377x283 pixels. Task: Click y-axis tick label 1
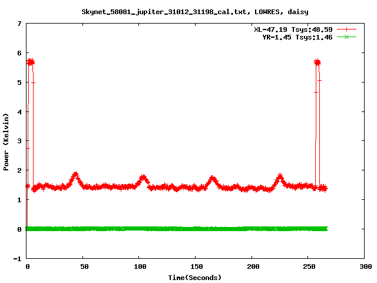click(19, 200)
